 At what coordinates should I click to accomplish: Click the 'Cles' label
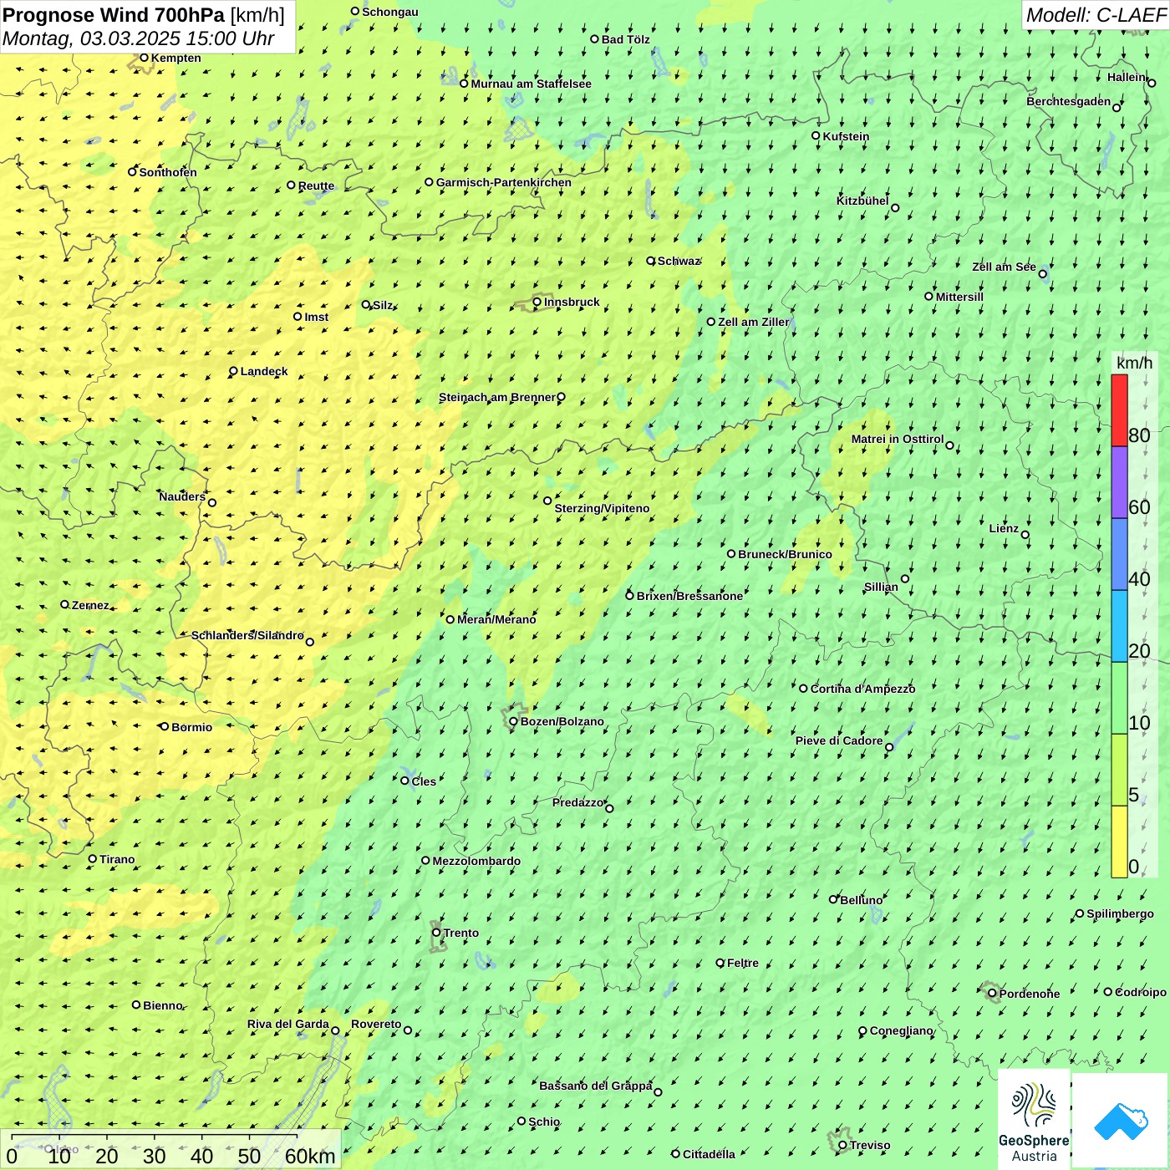tap(424, 781)
